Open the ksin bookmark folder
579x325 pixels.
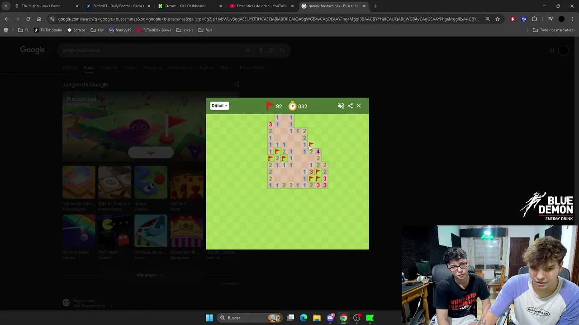[97, 30]
